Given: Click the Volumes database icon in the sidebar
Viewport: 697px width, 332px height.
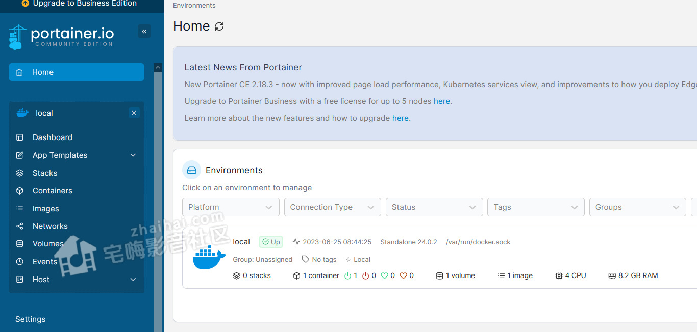Looking at the screenshot, I should [x=20, y=244].
